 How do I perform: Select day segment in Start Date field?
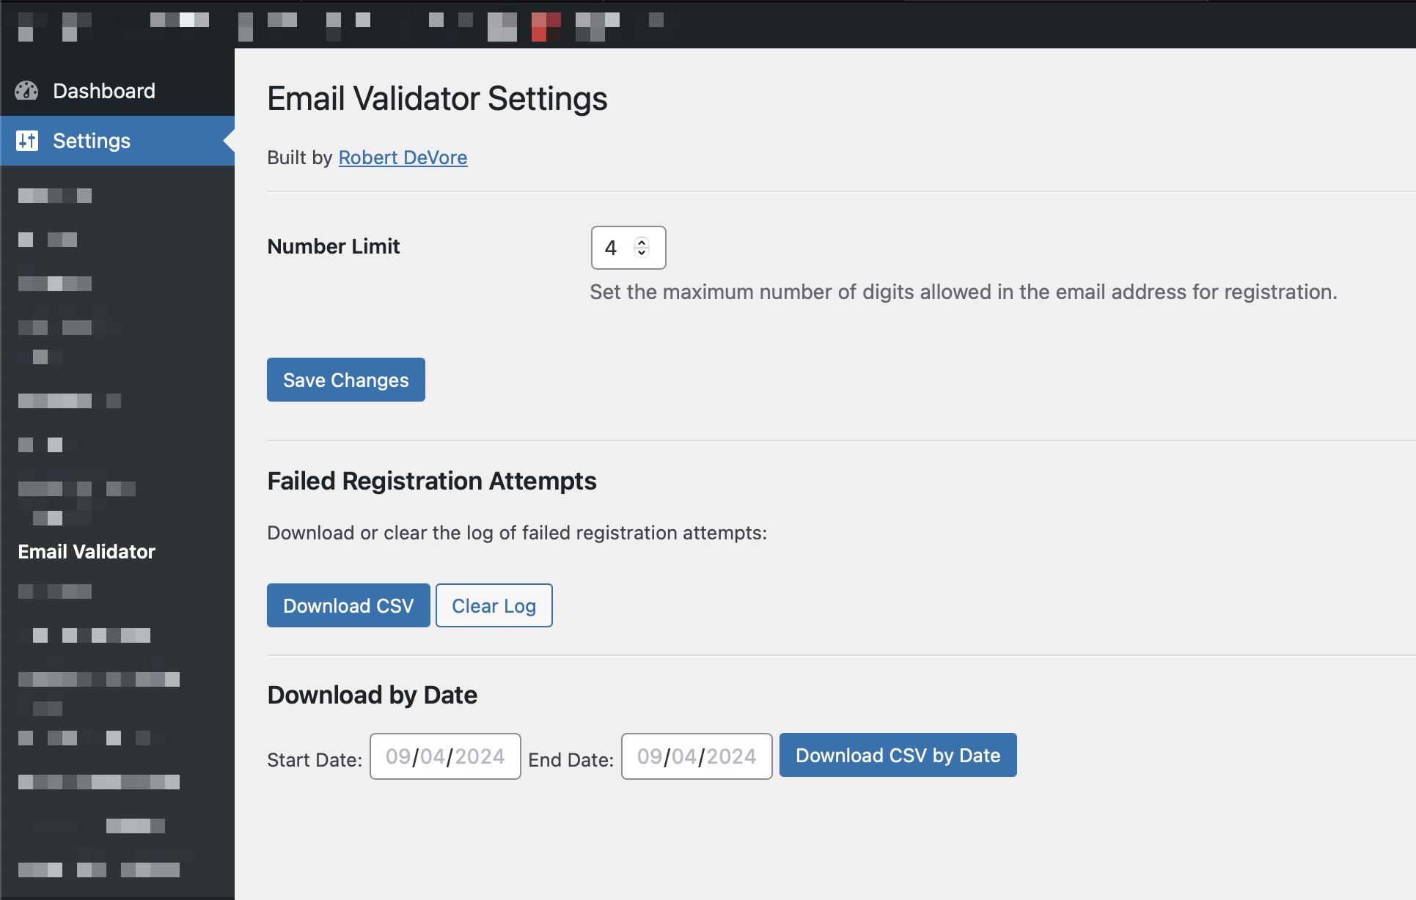point(432,756)
